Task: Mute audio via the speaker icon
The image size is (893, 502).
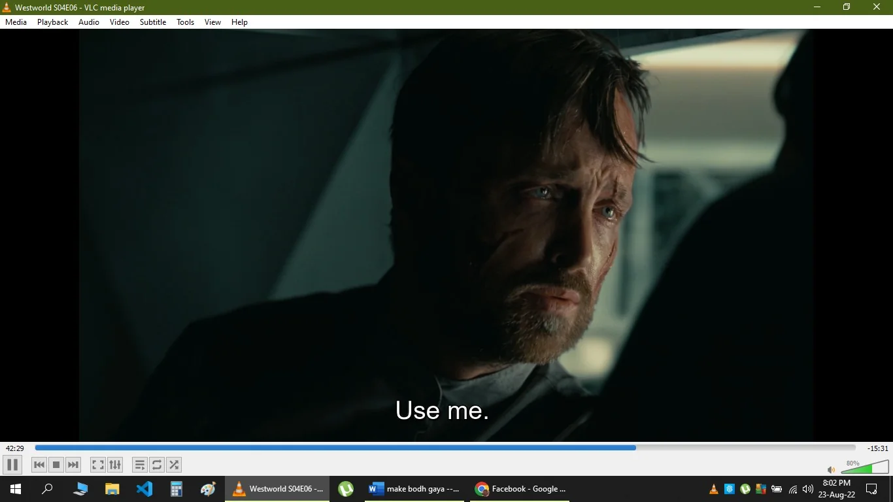Action: coord(831,469)
